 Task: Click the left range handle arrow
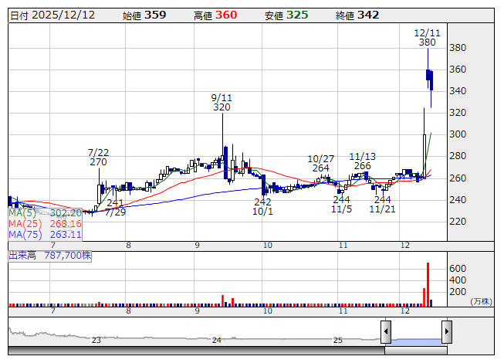pyautogui.click(x=385, y=331)
